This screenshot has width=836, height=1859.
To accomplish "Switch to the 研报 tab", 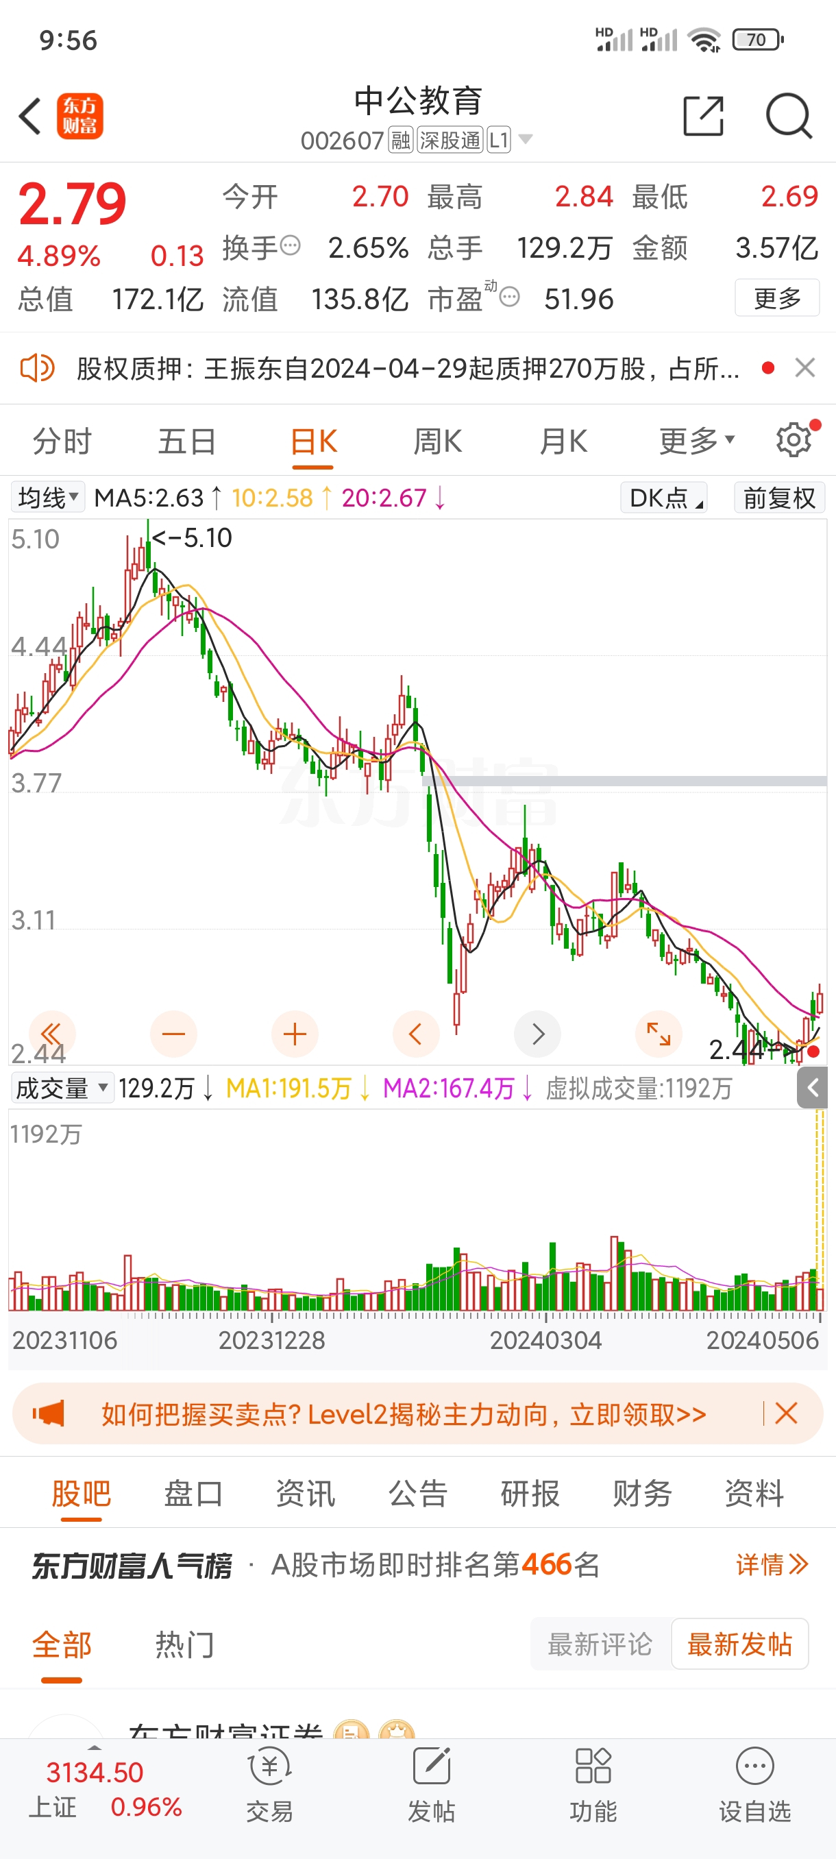I will pos(530,1493).
